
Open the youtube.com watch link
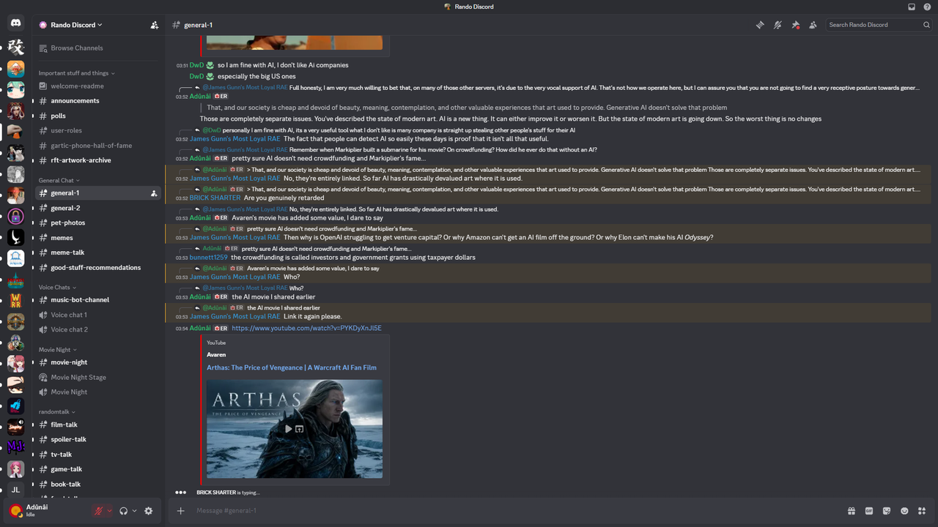(x=306, y=329)
